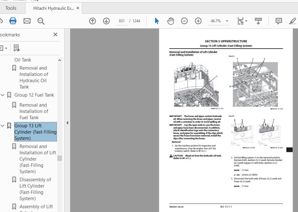
Task: Go to next page using down arrow
Action: coord(106,21)
